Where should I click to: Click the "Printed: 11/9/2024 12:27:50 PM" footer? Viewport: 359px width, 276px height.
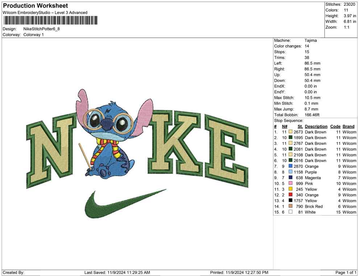pyautogui.click(x=239, y=272)
